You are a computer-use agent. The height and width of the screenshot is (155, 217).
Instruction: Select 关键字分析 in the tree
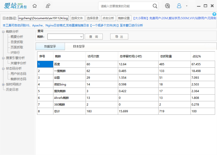point(18,63)
